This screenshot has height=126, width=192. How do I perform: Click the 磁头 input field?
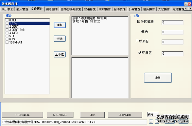click(x=172, y=32)
